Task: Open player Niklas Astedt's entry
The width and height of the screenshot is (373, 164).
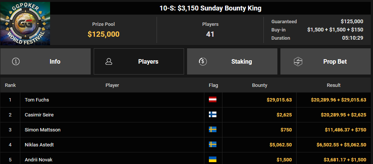Action: pyautogui.click(x=39, y=145)
